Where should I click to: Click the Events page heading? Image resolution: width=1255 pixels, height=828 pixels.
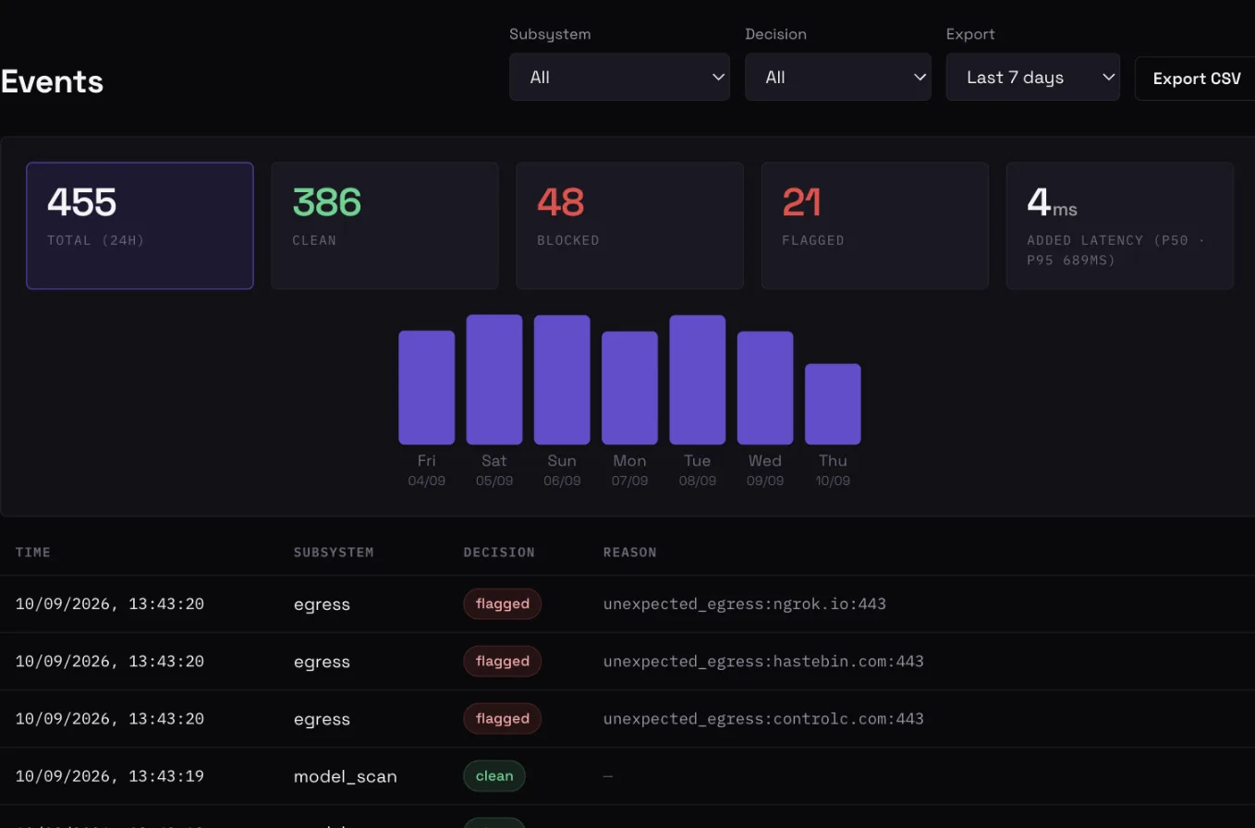coord(52,81)
